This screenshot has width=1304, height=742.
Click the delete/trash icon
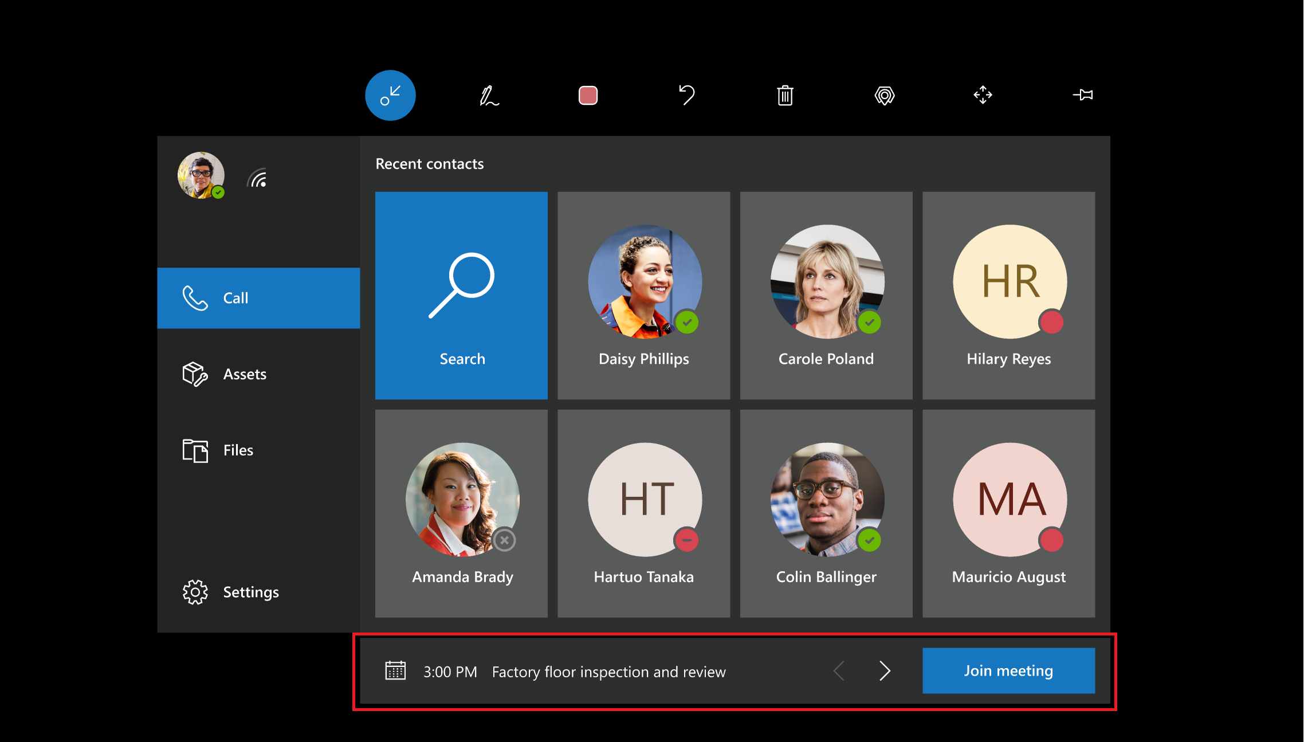click(x=784, y=97)
